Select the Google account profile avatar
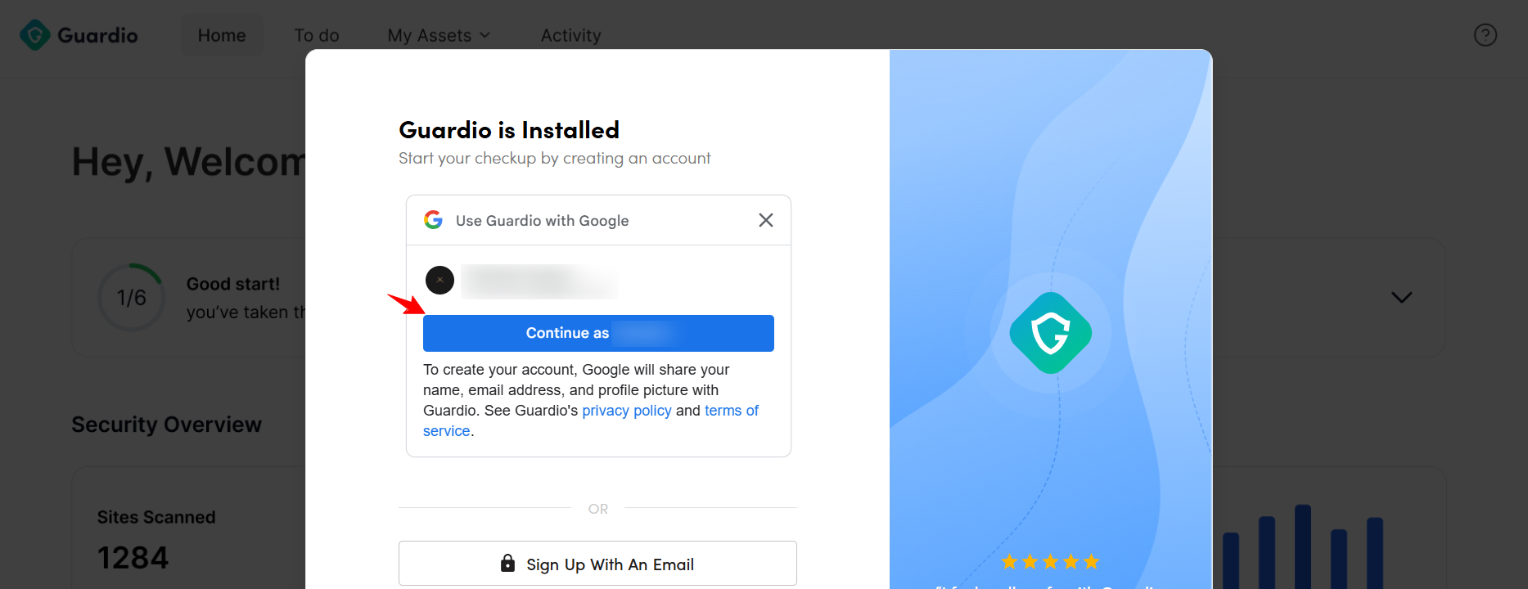 (439, 280)
